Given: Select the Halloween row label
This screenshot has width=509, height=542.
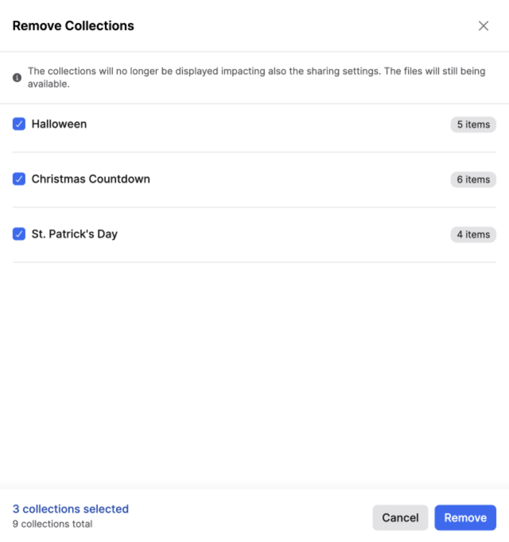Looking at the screenshot, I should pyautogui.click(x=59, y=124).
